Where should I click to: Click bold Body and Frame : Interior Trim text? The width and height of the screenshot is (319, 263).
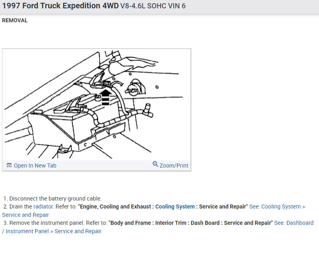point(148,223)
